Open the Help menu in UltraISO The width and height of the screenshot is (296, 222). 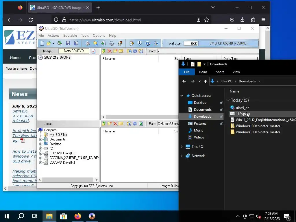click(112, 36)
